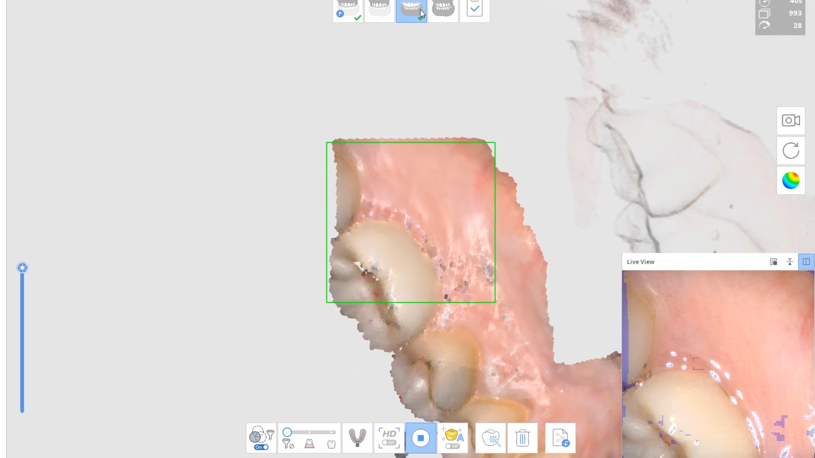Viewport: 815px width, 458px height.
Task: Choose the no-filtering funnel option
Action: [x=288, y=444]
